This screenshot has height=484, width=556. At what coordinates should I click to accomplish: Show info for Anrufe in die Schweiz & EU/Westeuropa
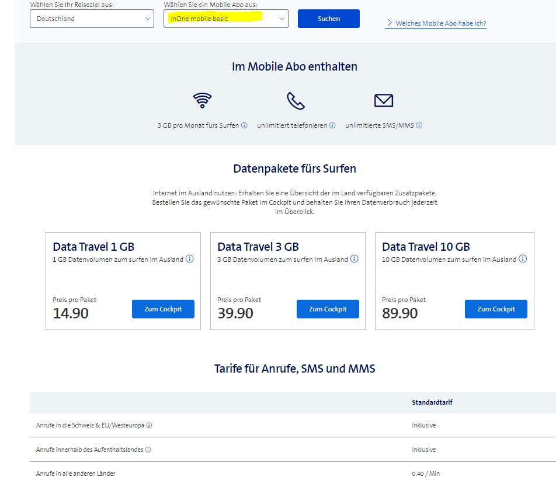click(149, 426)
